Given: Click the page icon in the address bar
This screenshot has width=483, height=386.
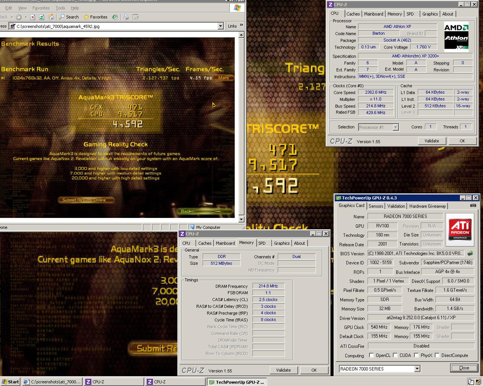Looking at the screenshot, I should point(13,26).
